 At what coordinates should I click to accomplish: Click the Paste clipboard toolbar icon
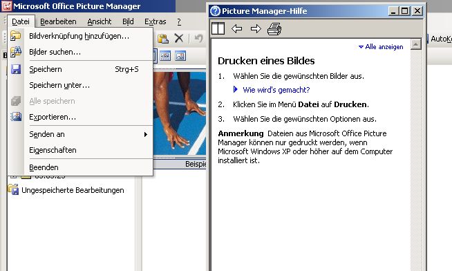pos(163,38)
